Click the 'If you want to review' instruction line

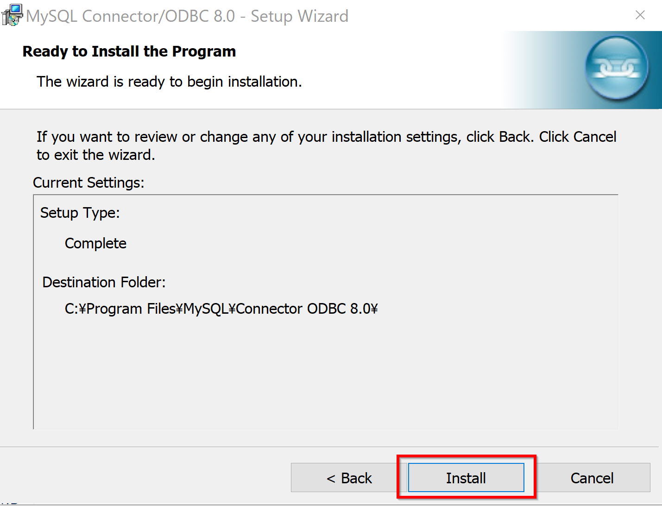[327, 137]
